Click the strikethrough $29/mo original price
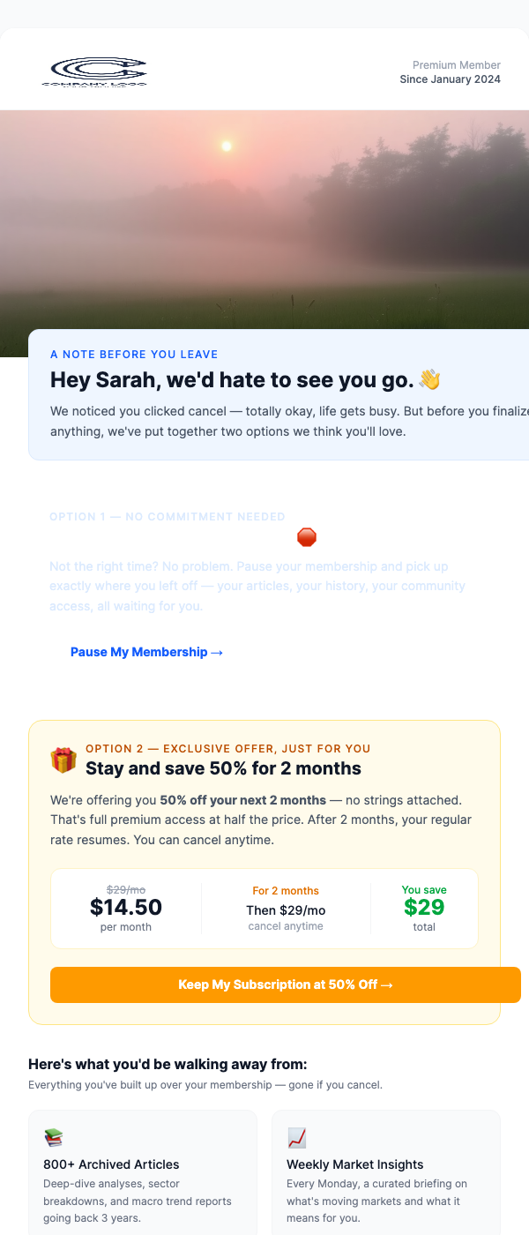529x1235 pixels. point(126,889)
